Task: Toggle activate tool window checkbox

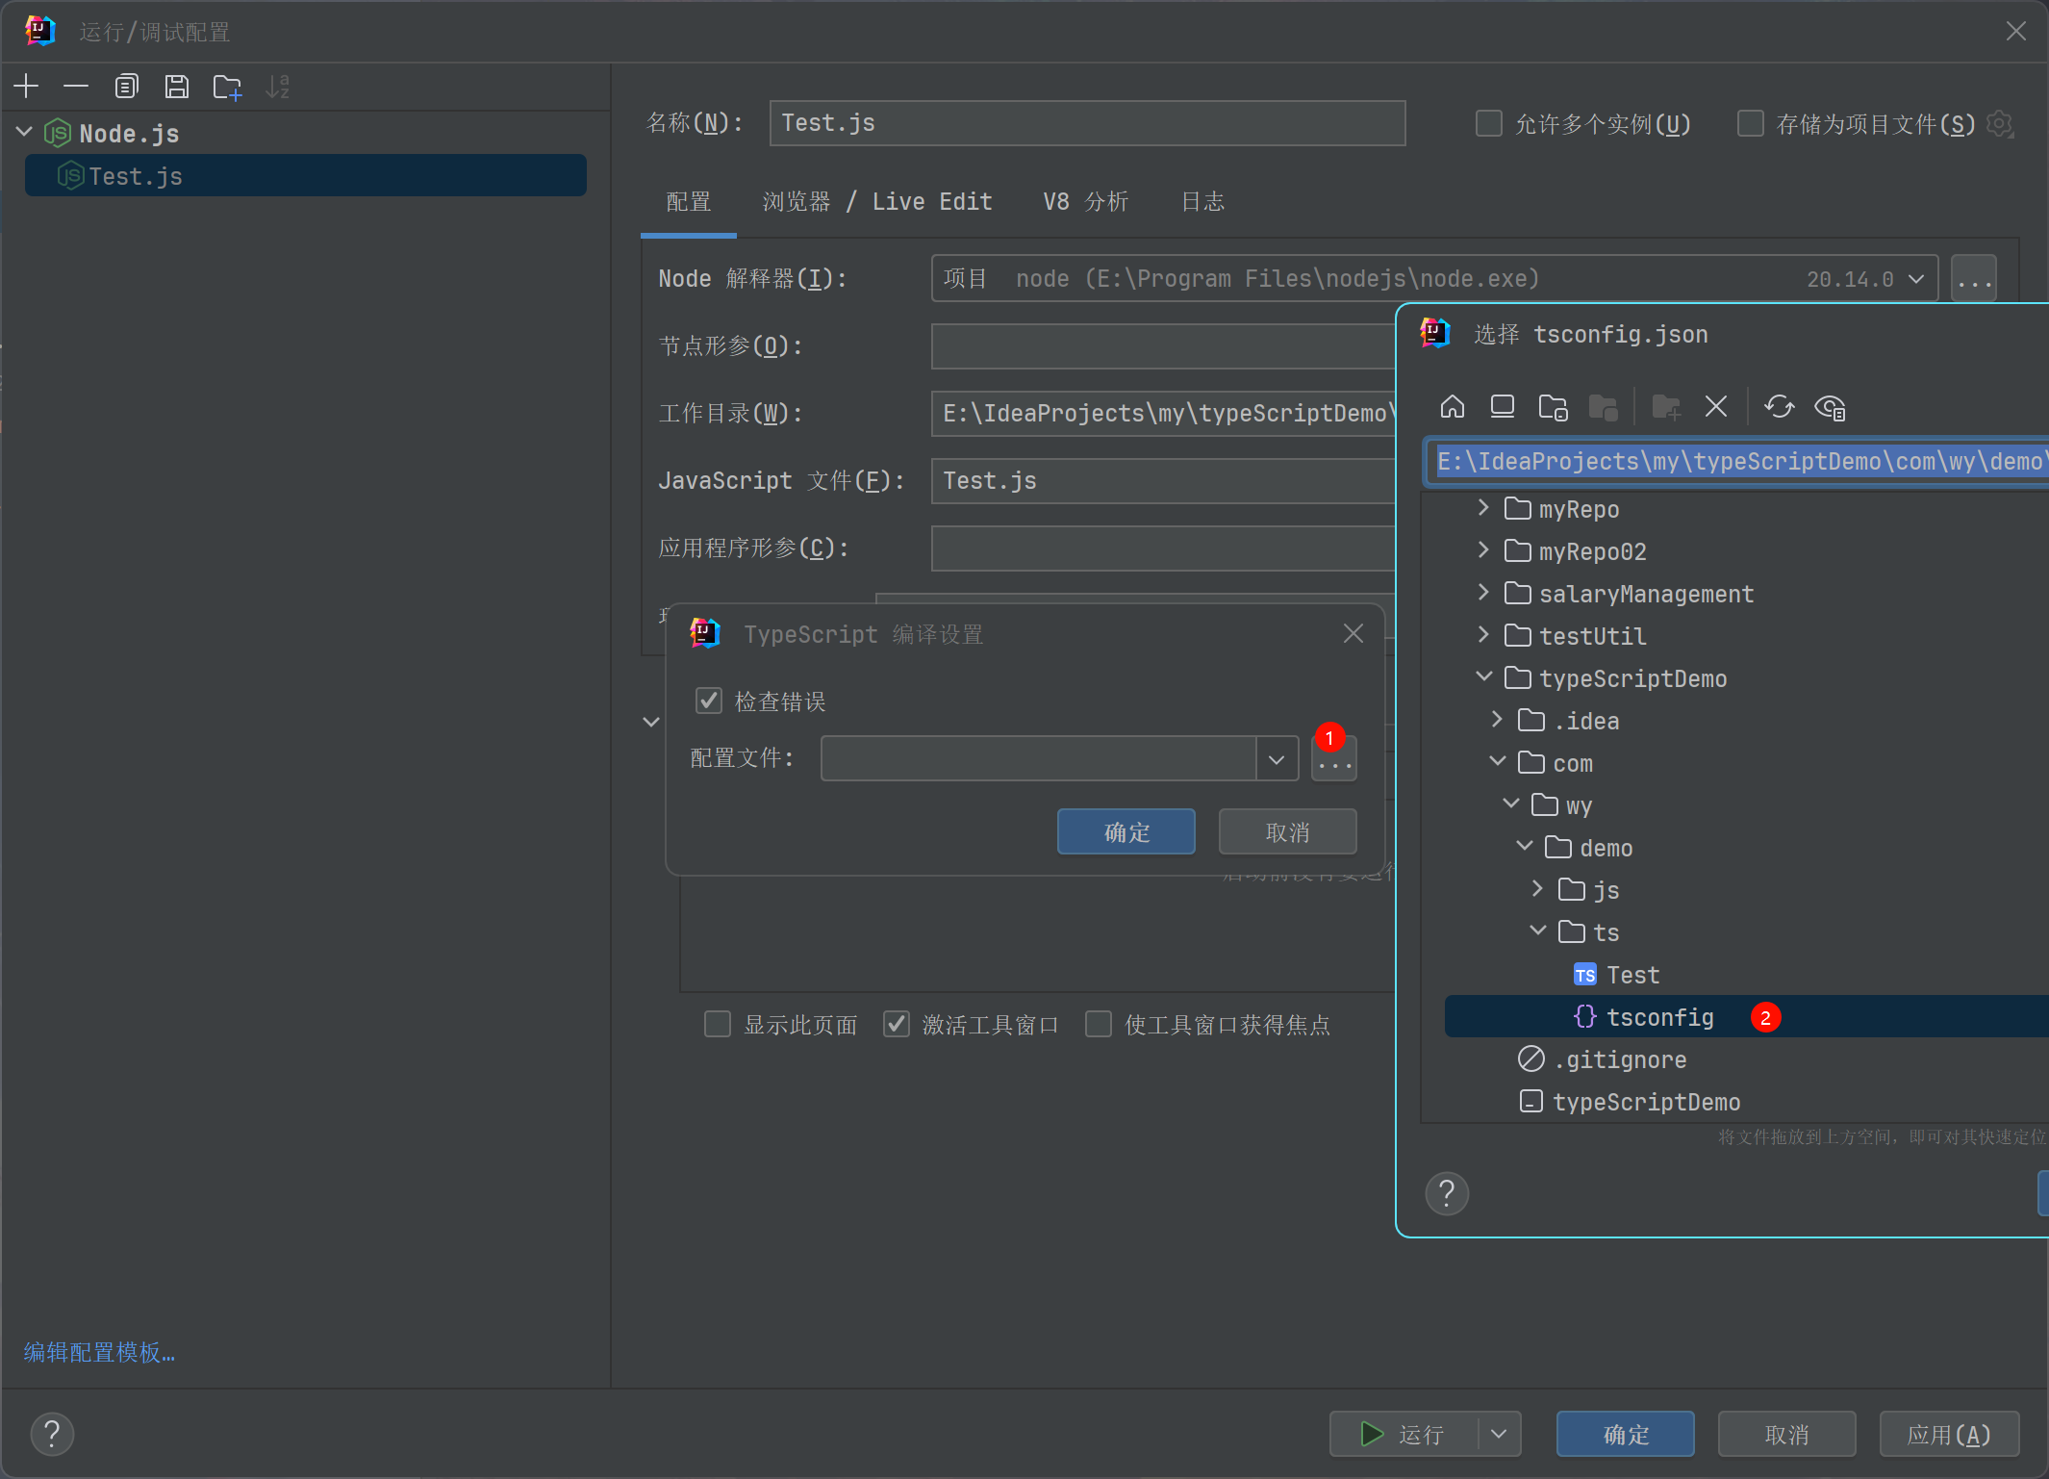Action: coord(897,1024)
